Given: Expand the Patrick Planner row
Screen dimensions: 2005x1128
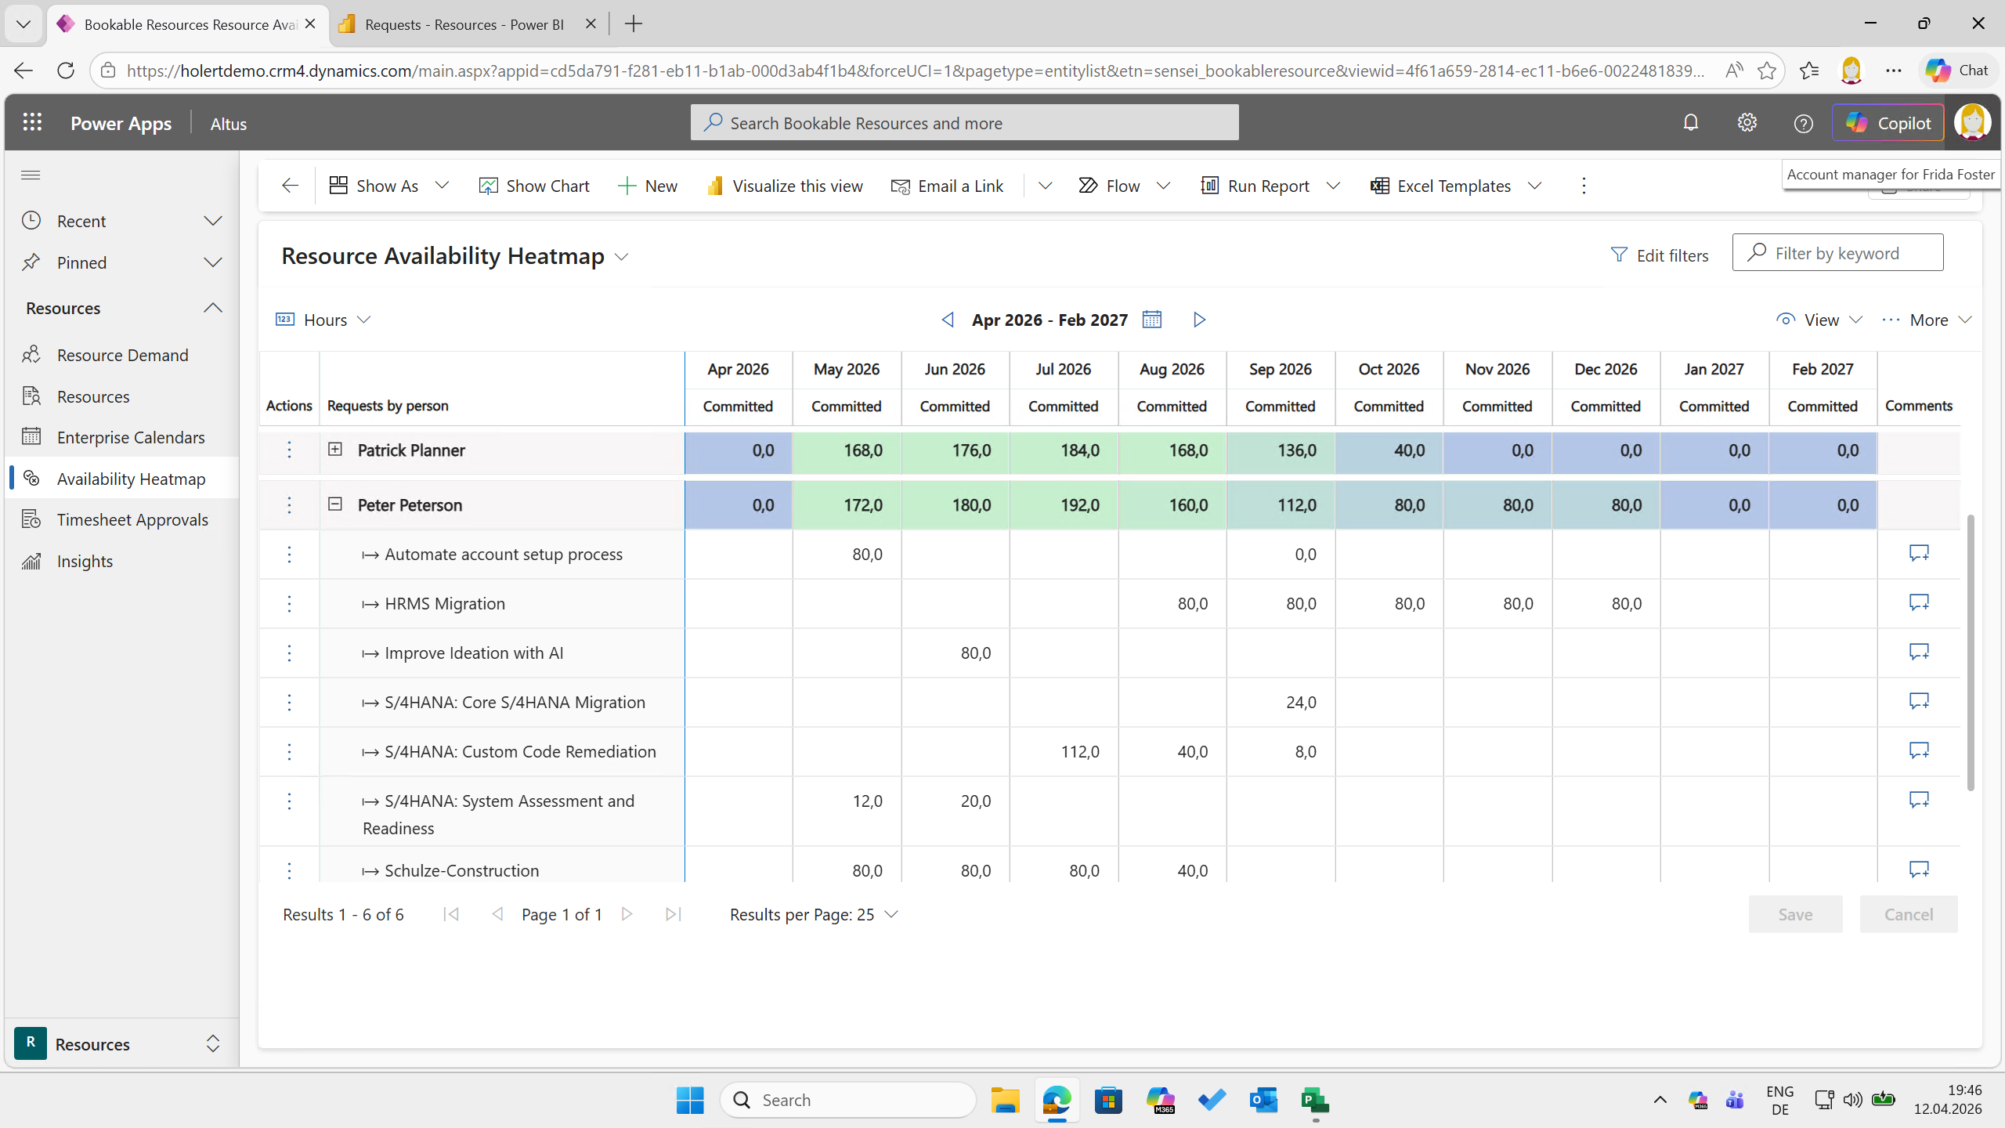Looking at the screenshot, I should tap(335, 449).
